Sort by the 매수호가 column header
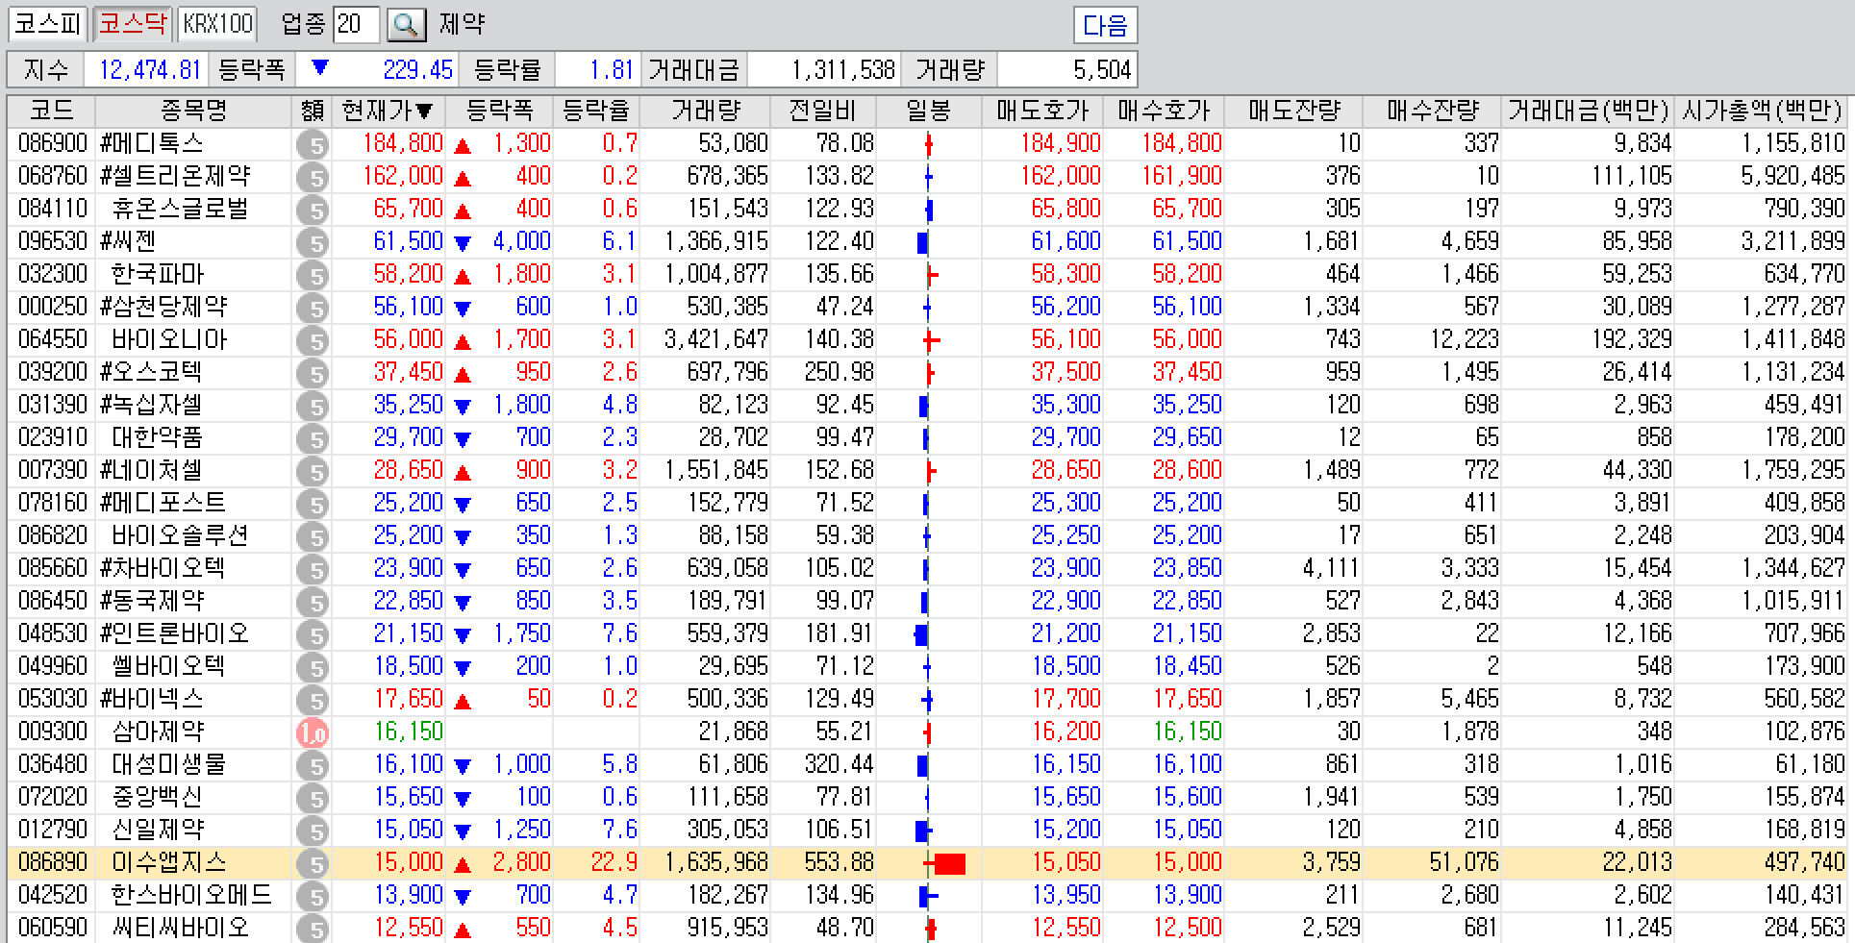The width and height of the screenshot is (1855, 943). tap(1164, 111)
